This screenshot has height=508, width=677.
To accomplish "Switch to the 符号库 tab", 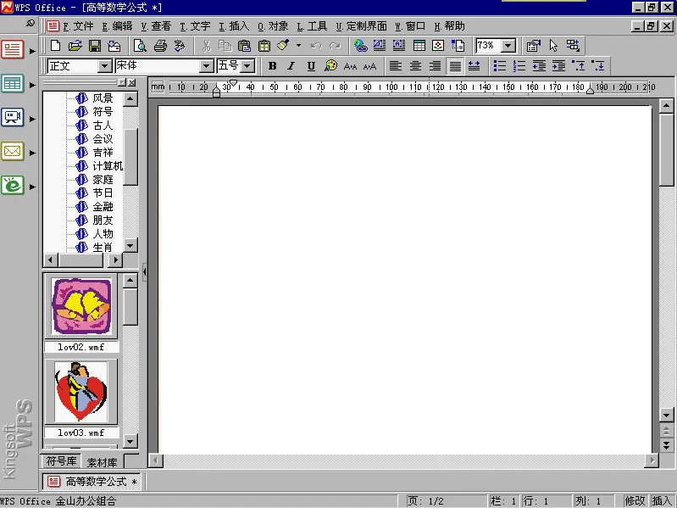I will (61, 462).
